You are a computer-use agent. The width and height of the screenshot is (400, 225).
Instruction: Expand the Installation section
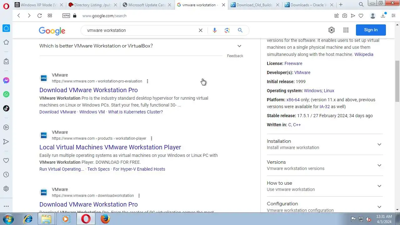(325, 144)
